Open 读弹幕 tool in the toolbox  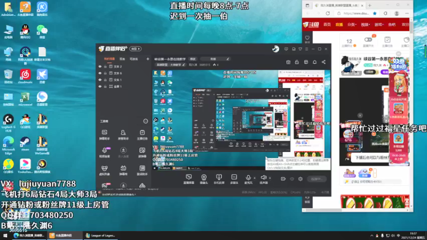[x=142, y=153]
